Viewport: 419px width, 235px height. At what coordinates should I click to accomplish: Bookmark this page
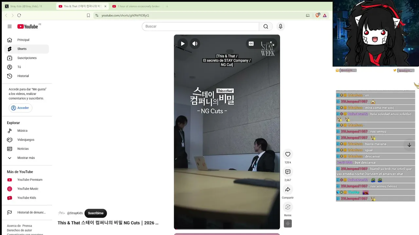tap(88, 15)
